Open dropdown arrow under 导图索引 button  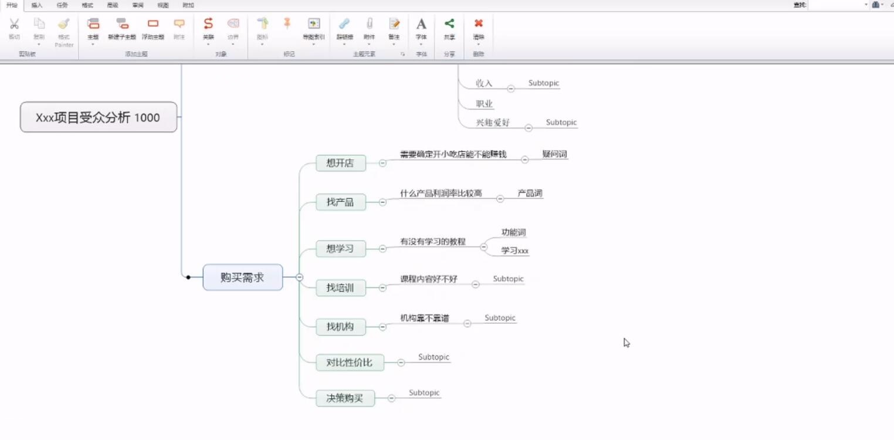click(314, 45)
